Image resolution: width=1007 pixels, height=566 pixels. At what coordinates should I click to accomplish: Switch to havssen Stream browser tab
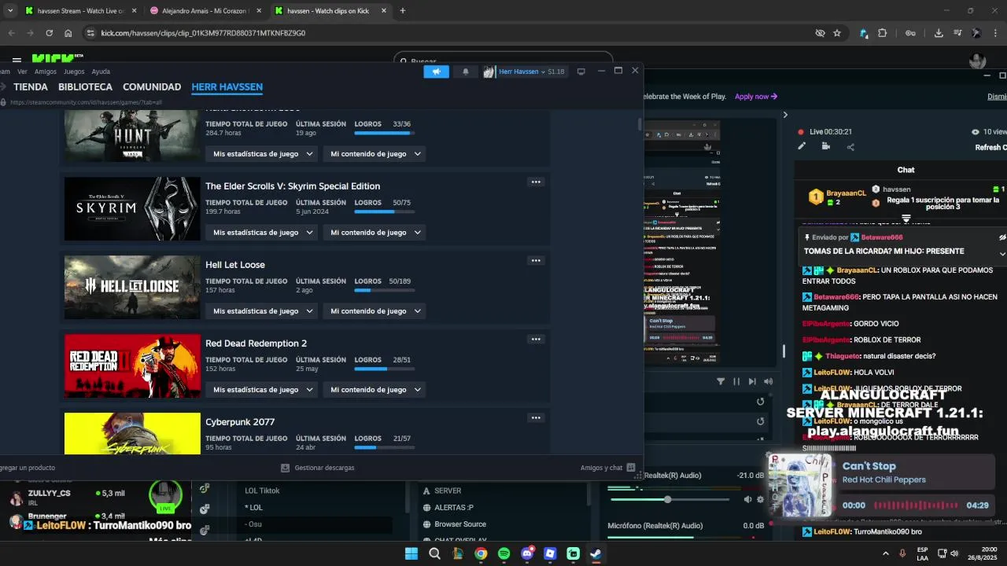click(79, 11)
